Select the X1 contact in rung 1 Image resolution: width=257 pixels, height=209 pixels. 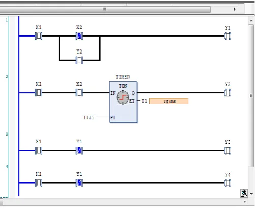click(x=39, y=36)
